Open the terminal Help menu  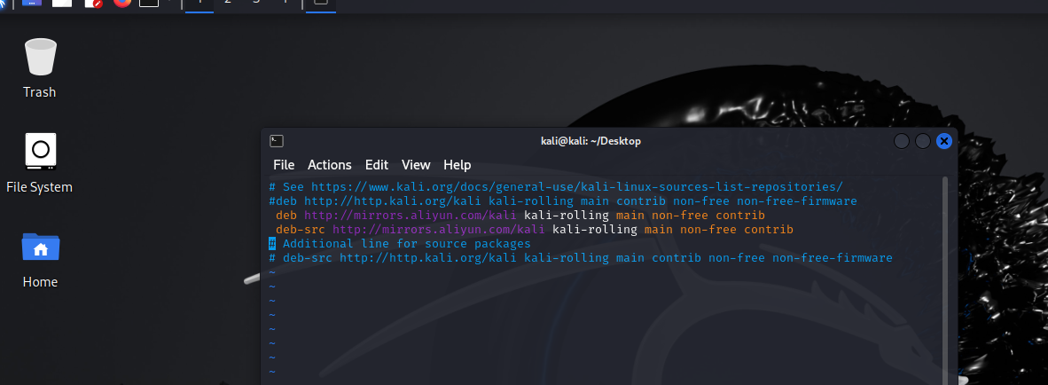pos(457,165)
